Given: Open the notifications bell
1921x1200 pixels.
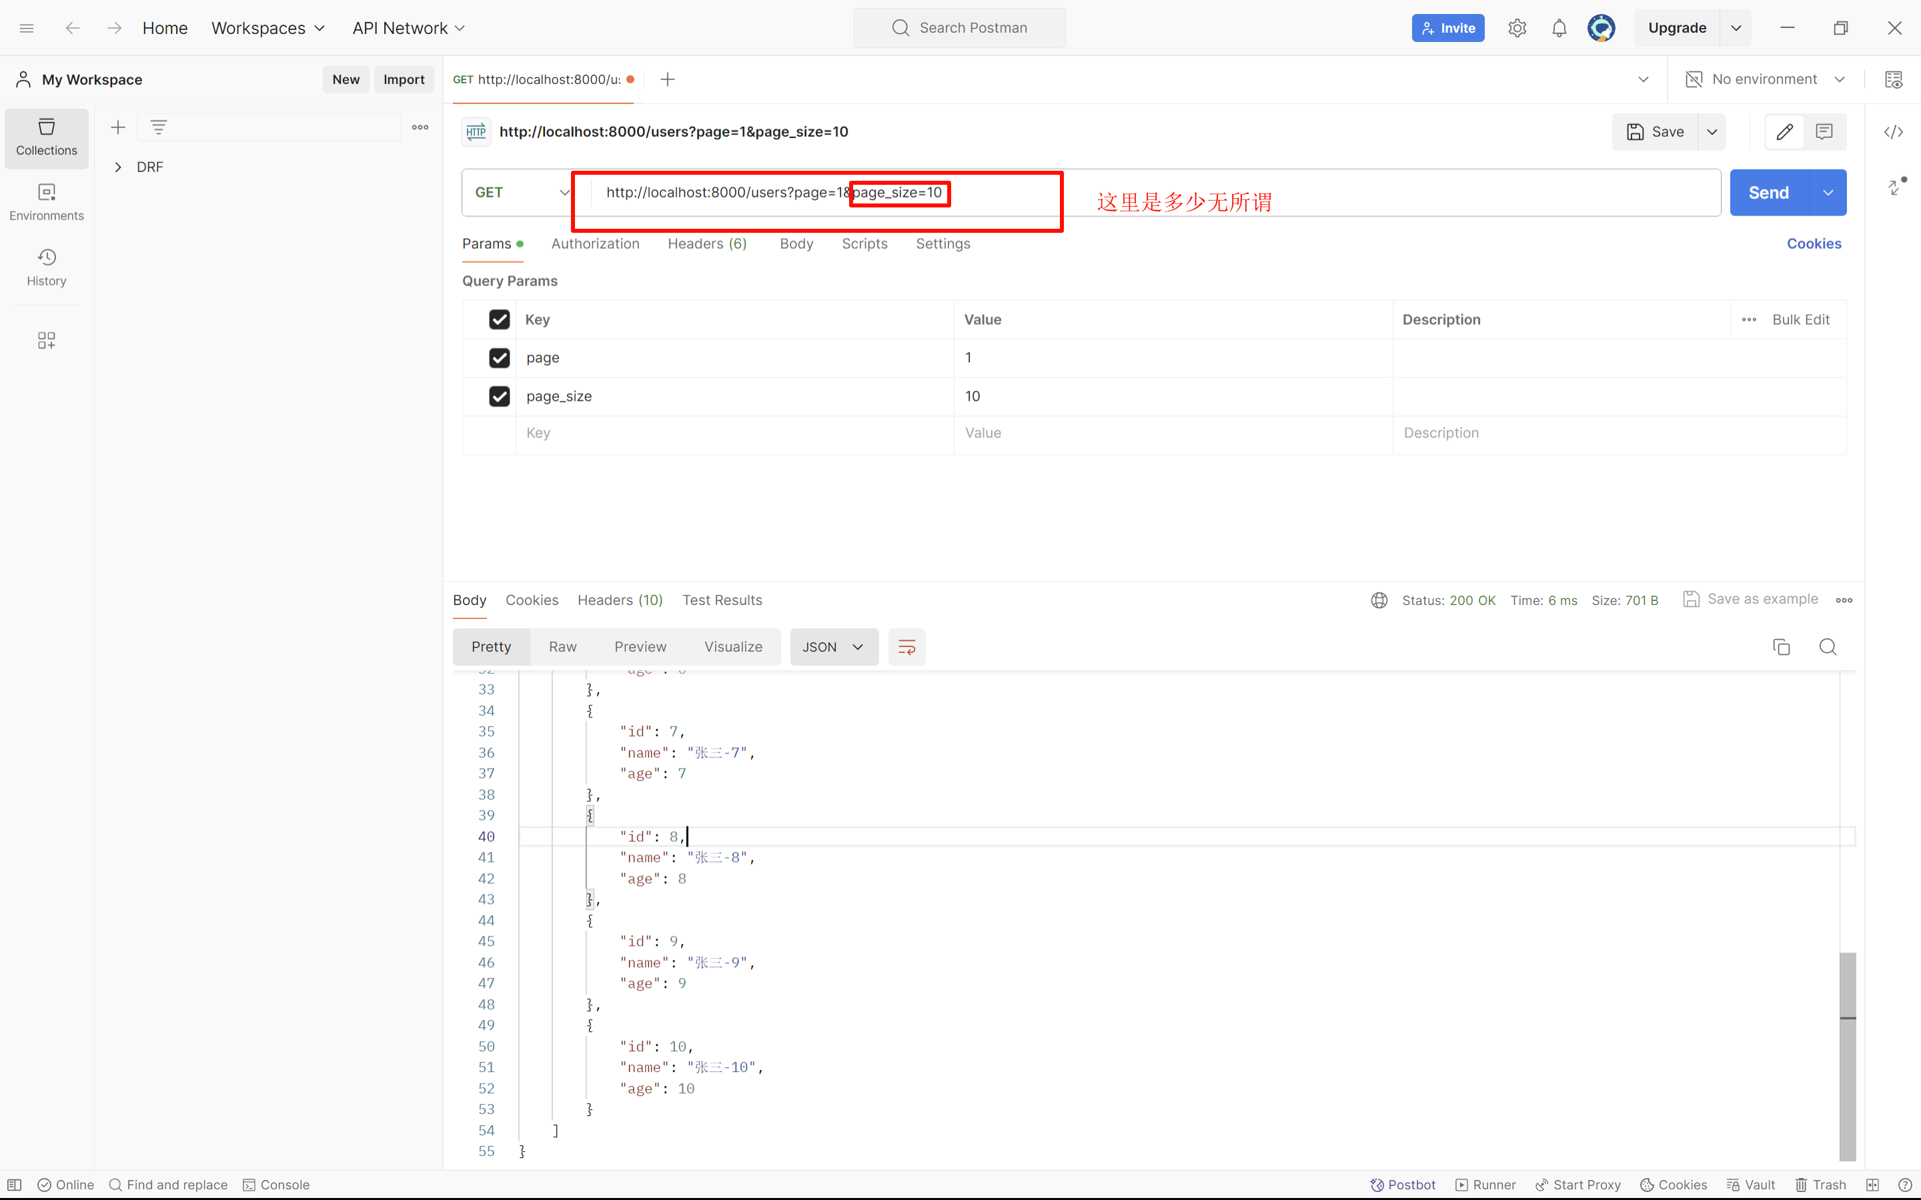Looking at the screenshot, I should click(1558, 28).
